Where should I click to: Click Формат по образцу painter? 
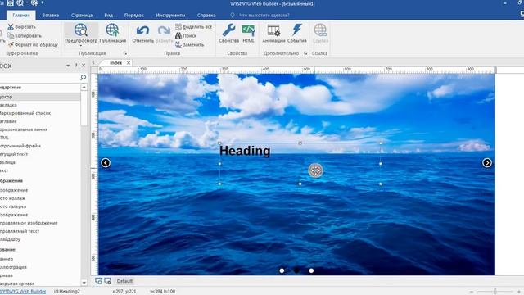(33, 44)
